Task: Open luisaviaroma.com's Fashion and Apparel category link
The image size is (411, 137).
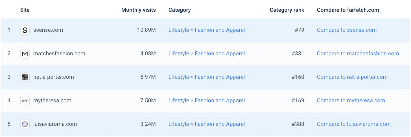Action: coord(207,124)
